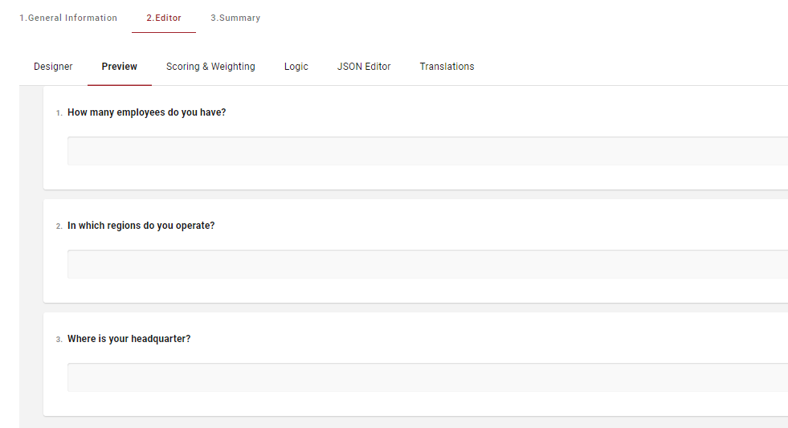Open the 3.Summary step

click(235, 18)
